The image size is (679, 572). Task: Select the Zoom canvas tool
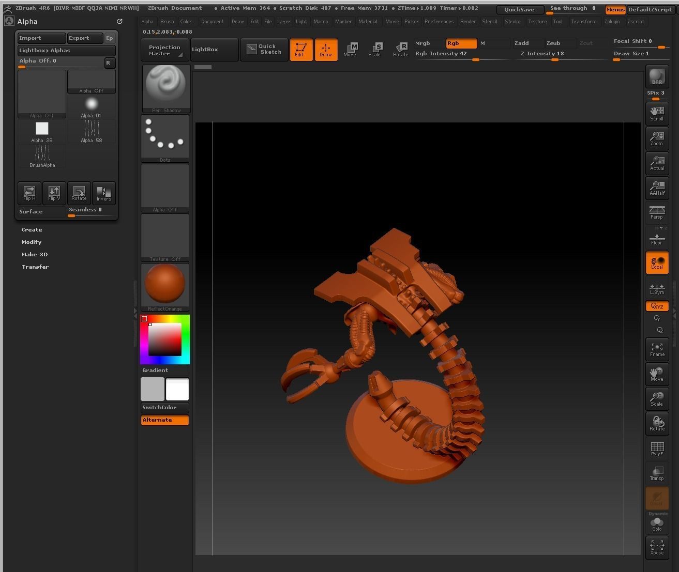coord(657,138)
